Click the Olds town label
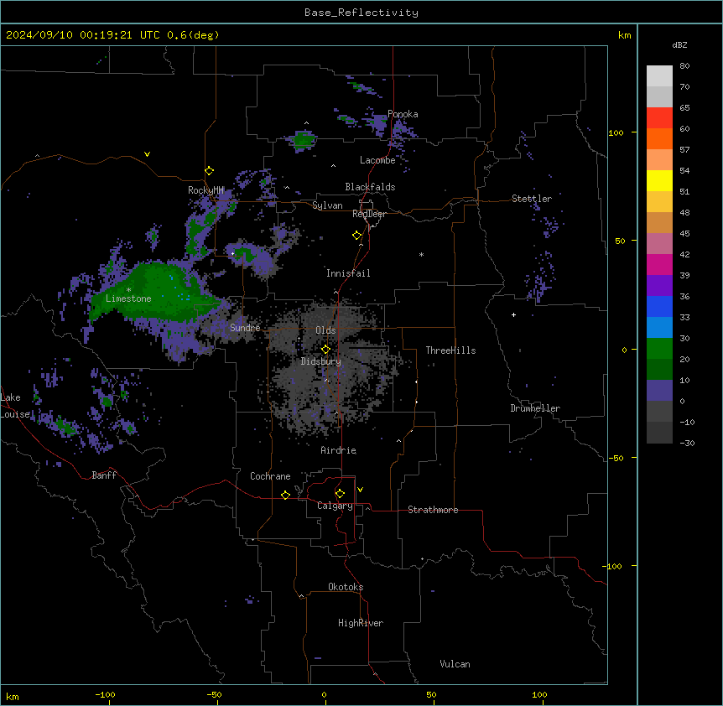The image size is (723, 706). click(325, 330)
